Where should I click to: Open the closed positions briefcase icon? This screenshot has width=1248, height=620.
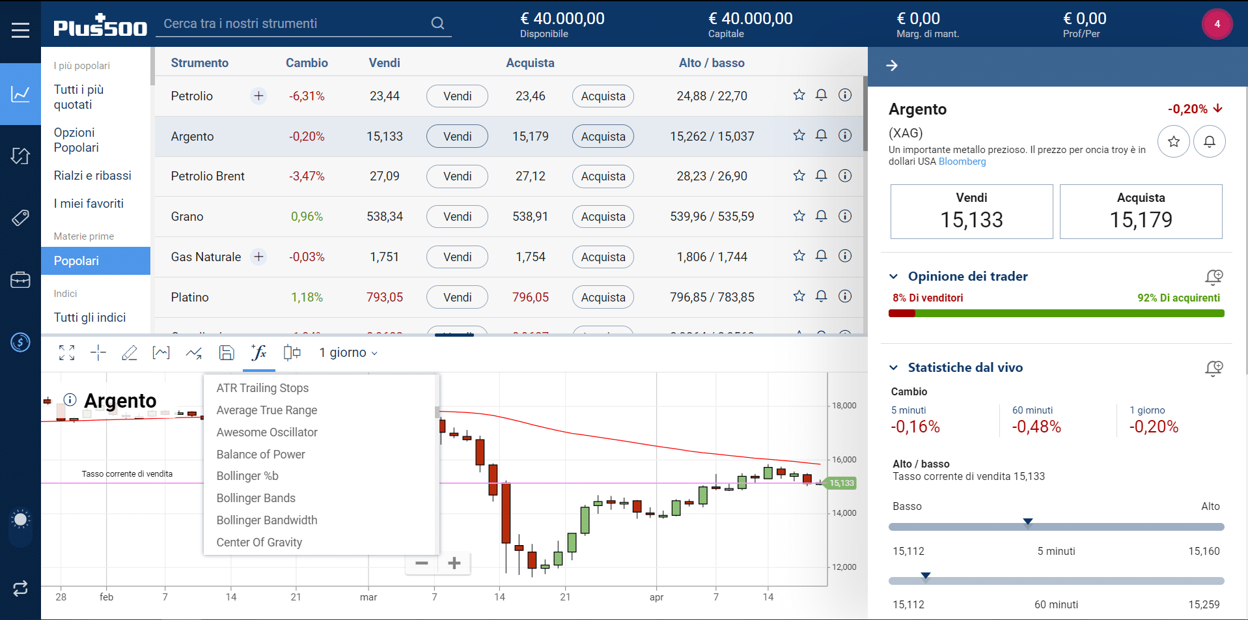(20, 280)
